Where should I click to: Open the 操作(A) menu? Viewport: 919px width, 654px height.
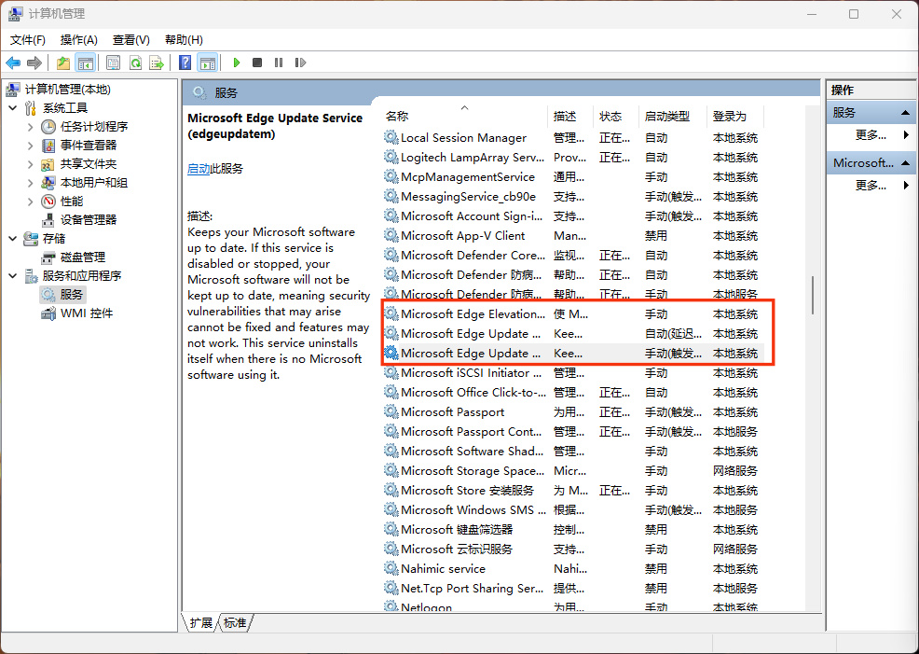click(x=78, y=40)
